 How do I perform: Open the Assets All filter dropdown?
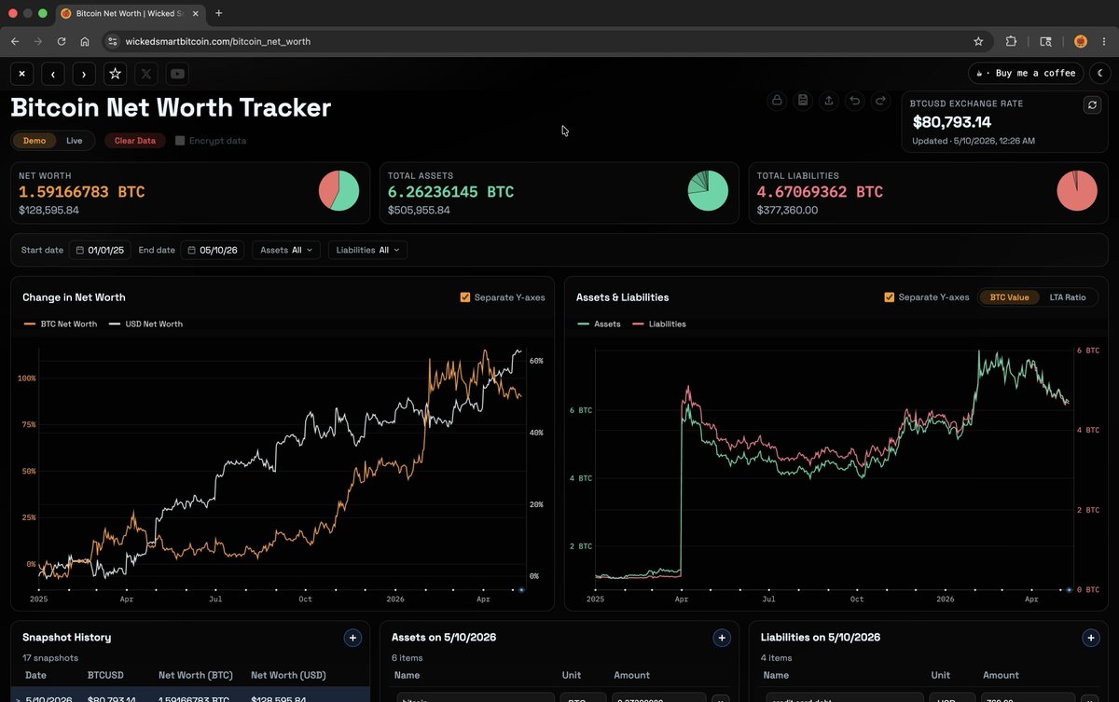286,250
